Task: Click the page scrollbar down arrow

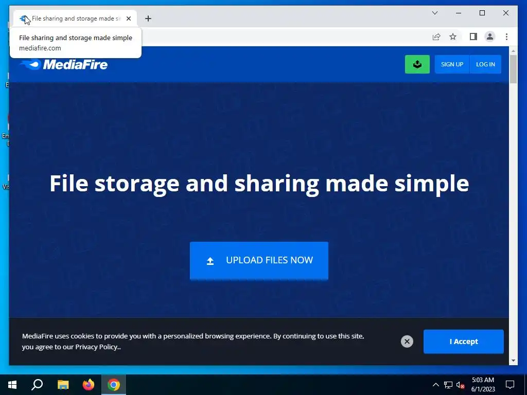Action: coord(513,361)
